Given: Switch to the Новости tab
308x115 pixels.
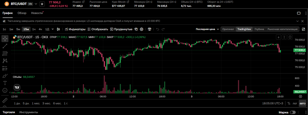Looking at the screenshot, I should [37, 13].
